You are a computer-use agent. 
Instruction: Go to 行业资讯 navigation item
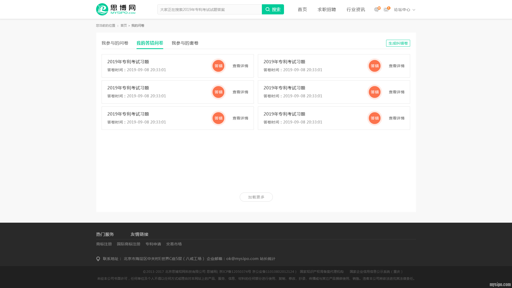[356, 10]
